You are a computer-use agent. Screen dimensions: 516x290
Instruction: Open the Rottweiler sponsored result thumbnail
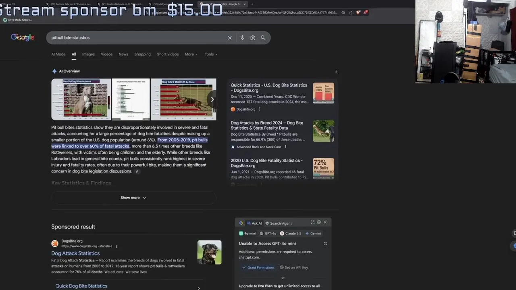[209, 252]
